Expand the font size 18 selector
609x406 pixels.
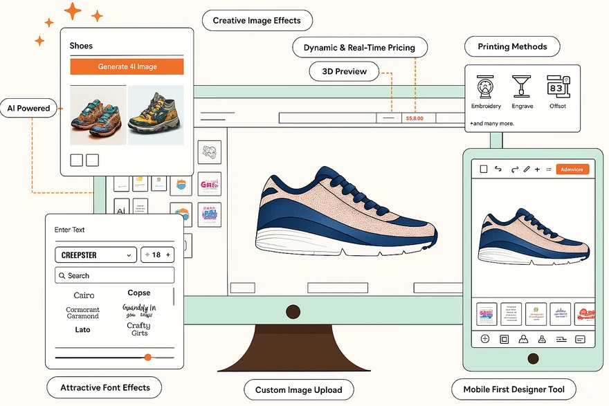point(157,255)
